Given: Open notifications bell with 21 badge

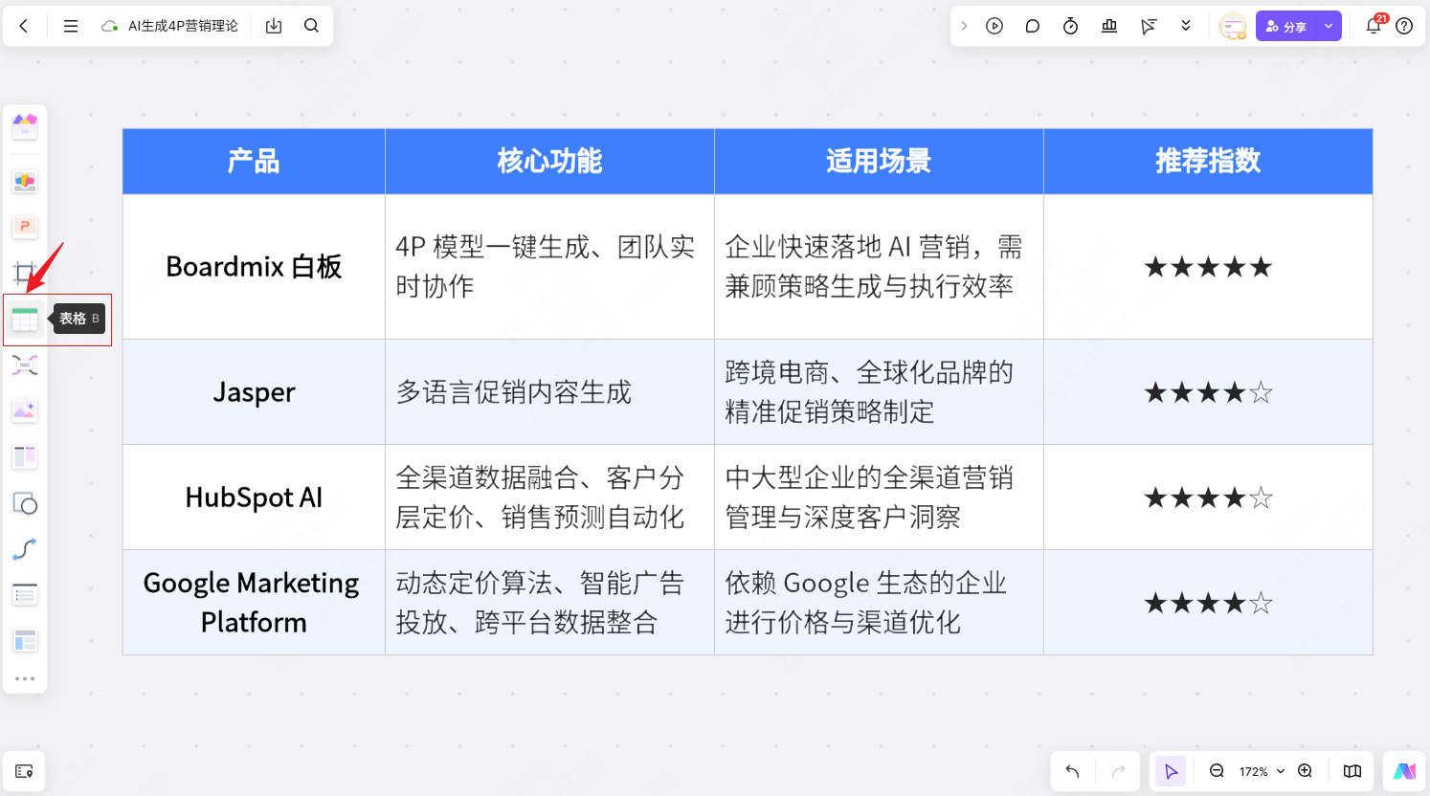Looking at the screenshot, I should click(1374, 25).
